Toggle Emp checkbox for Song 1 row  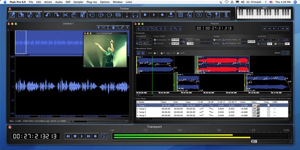coord(269,105)
